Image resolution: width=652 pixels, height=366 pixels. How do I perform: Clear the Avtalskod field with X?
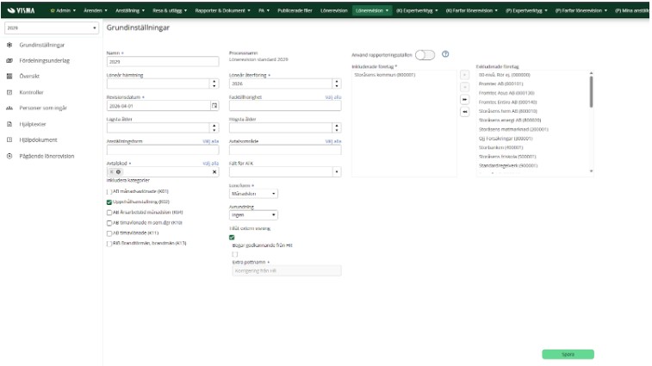pyautogui.click(x=214, y=172)
